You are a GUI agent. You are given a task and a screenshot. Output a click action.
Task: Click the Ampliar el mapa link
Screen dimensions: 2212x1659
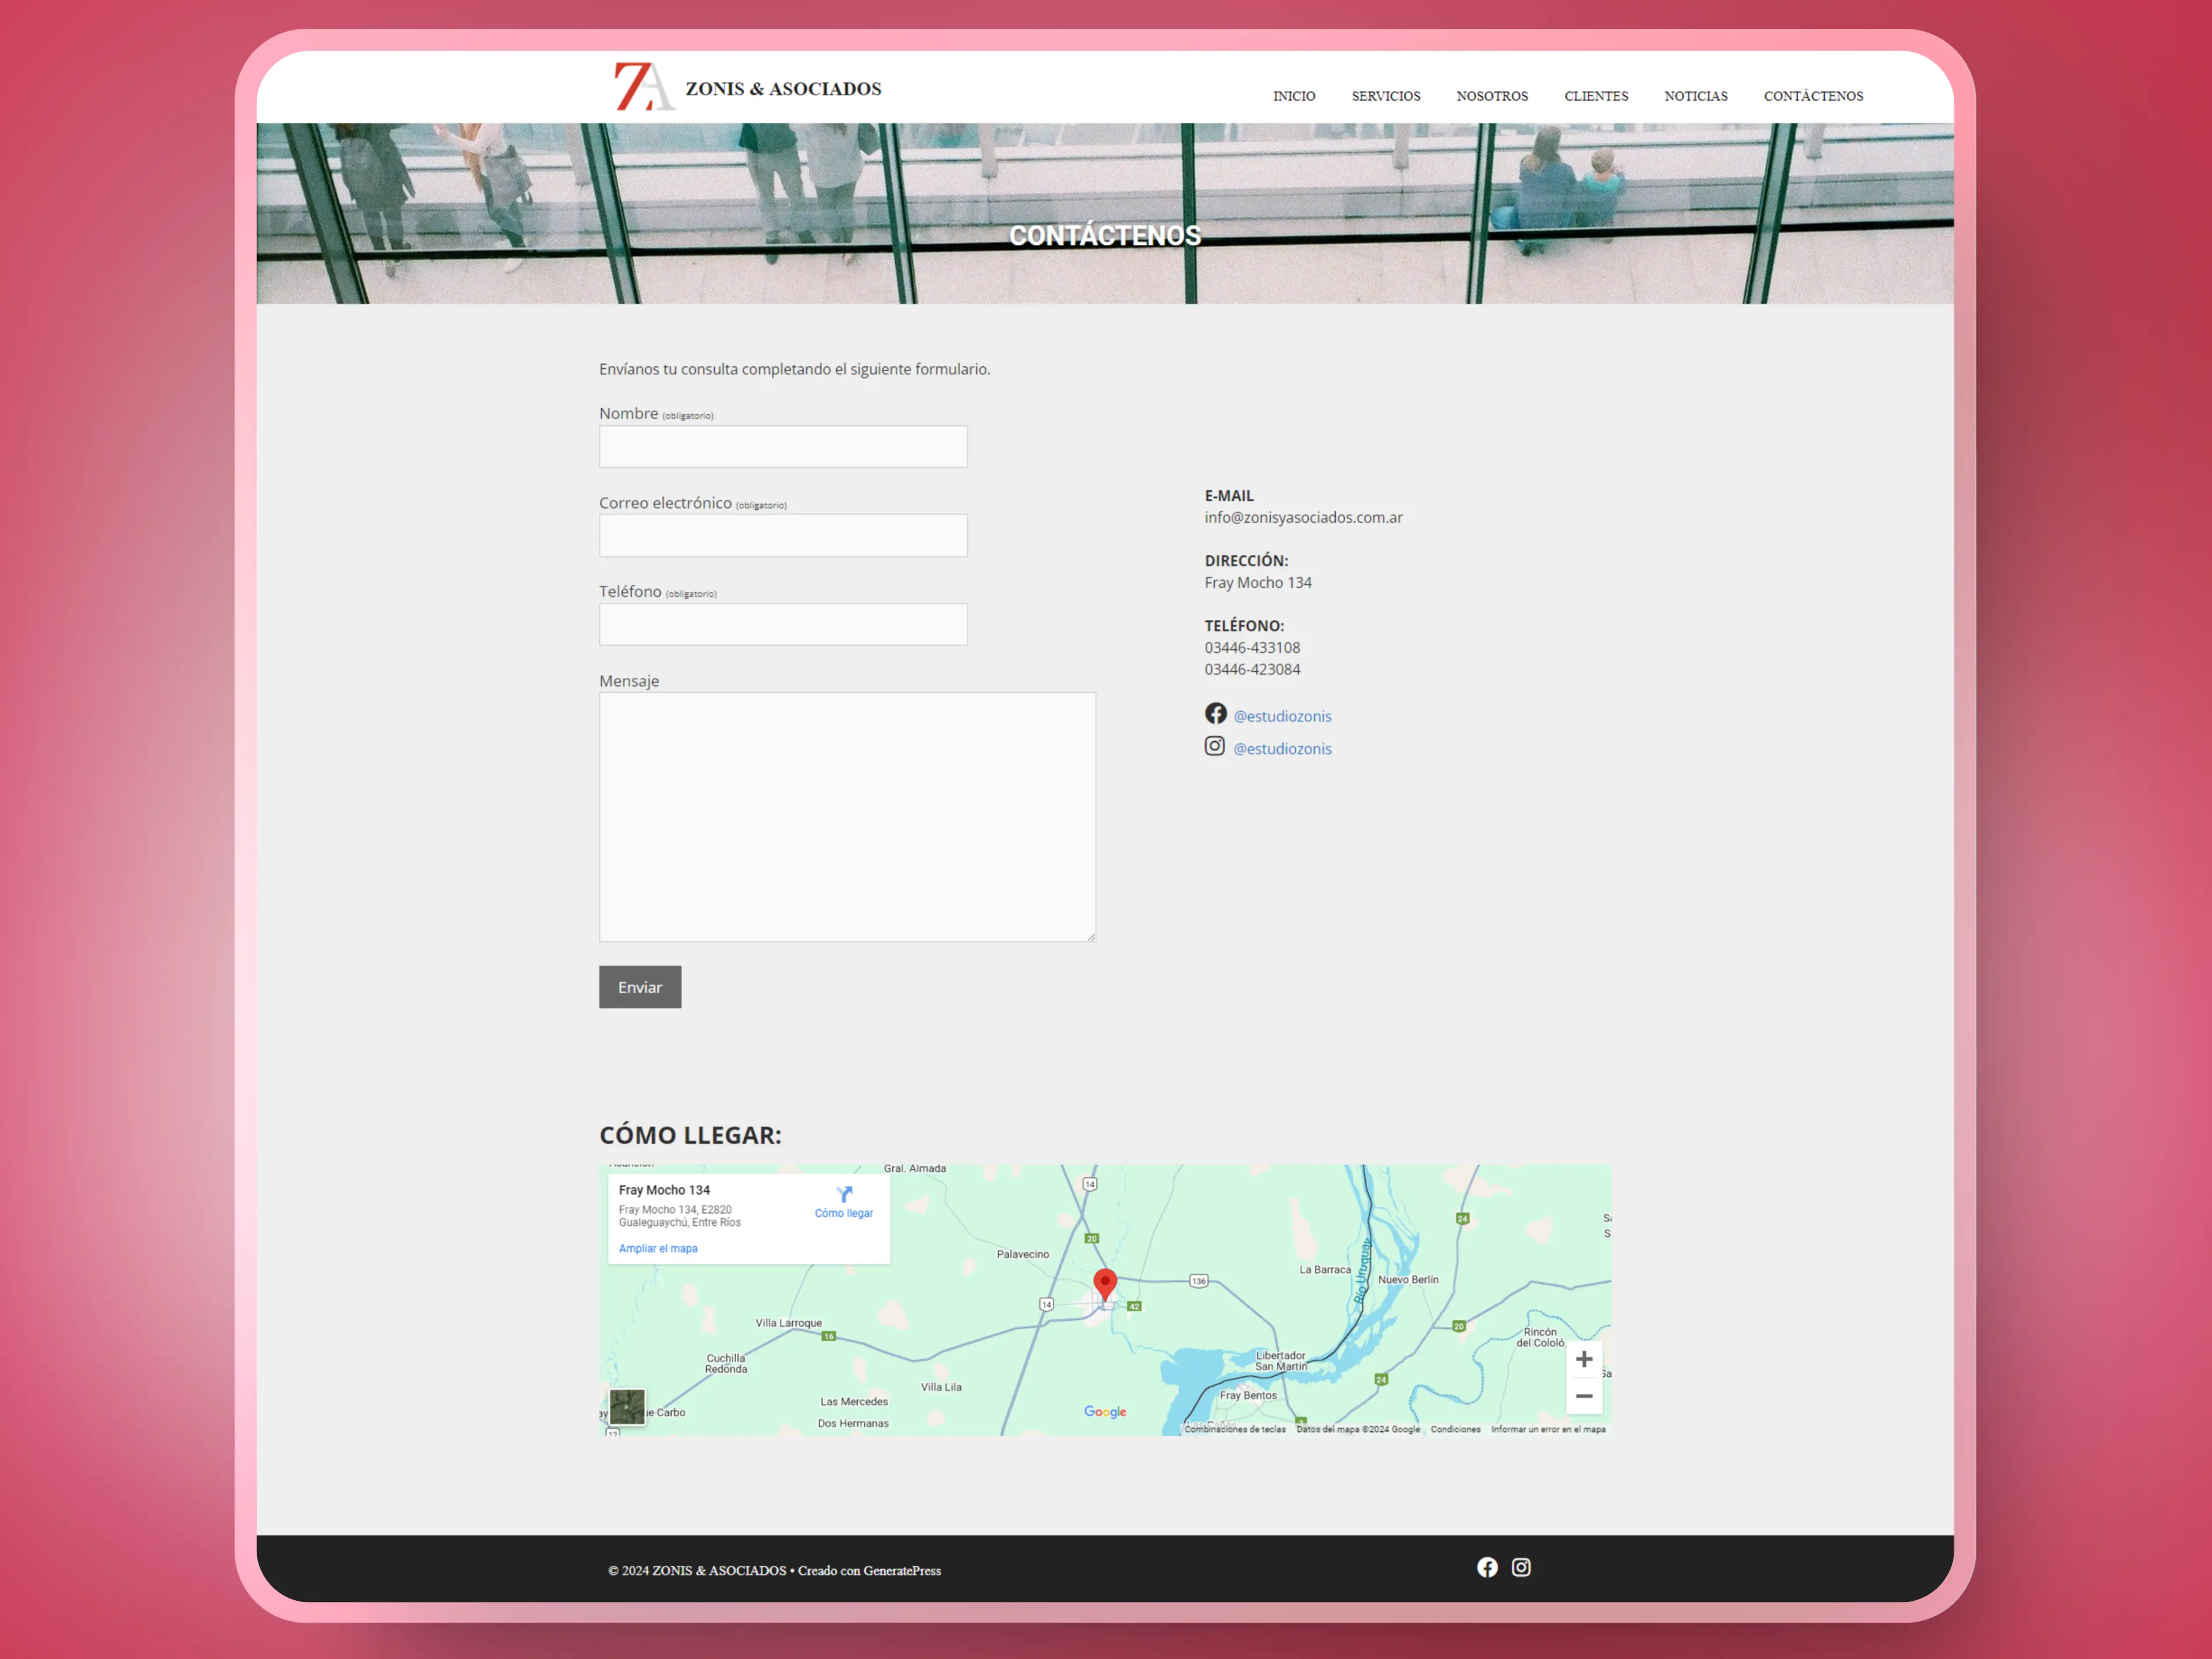pos(658,1248)
